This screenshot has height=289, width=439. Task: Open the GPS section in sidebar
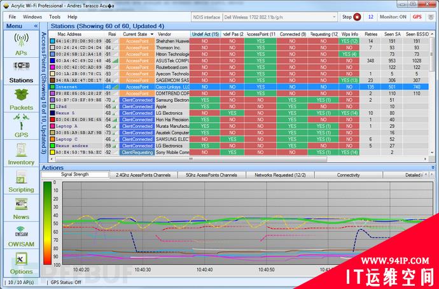coord(21,126)
